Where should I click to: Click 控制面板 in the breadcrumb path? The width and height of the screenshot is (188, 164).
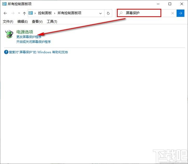[45, 13]
